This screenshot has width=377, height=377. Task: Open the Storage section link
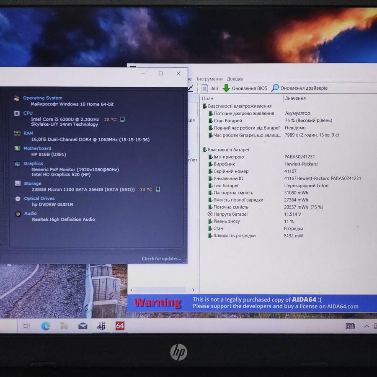[x=32, y=183]
